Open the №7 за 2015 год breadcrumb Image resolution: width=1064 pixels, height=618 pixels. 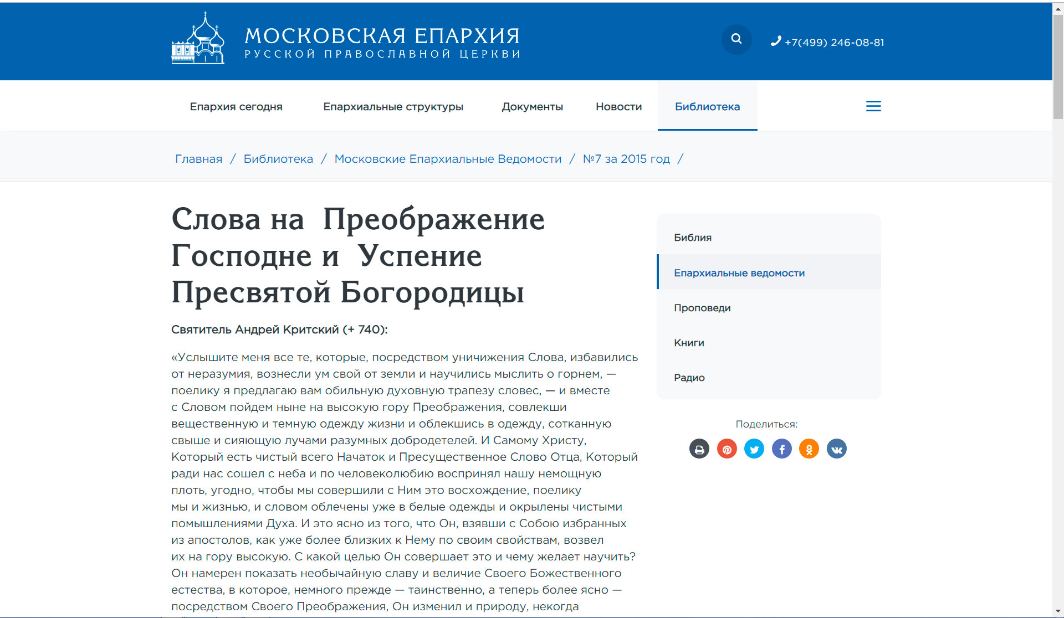tap(626, 159)
